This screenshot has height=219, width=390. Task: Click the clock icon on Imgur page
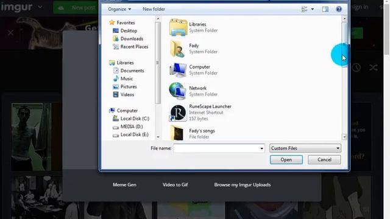(356, 68)
